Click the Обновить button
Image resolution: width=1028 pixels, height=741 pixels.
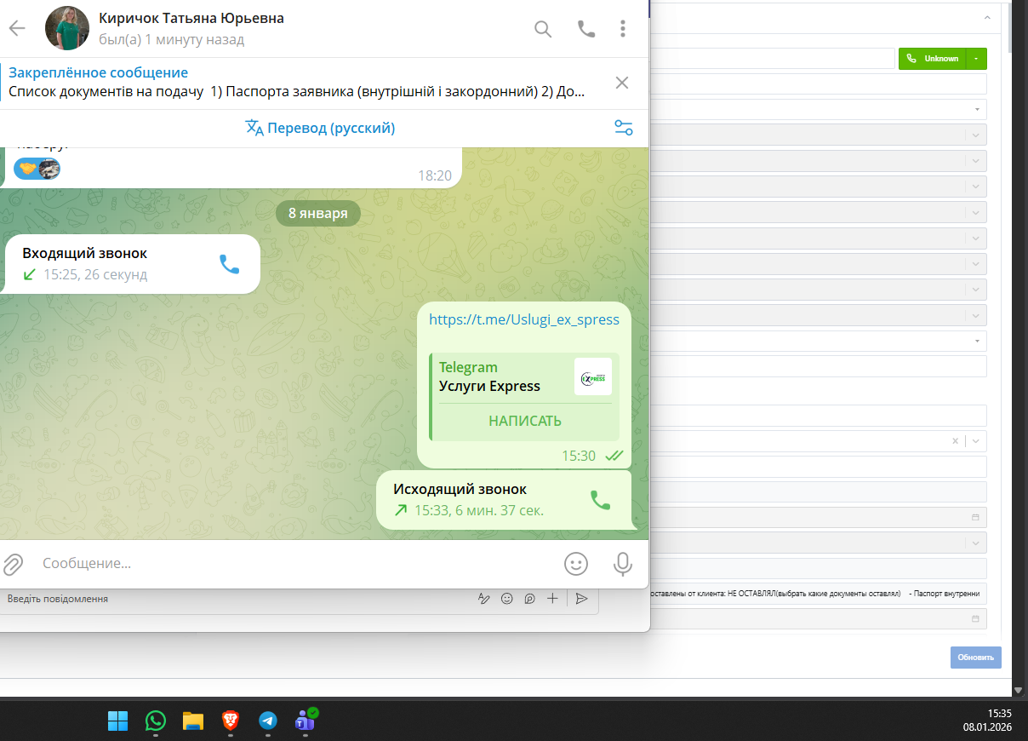coord(975,658)
